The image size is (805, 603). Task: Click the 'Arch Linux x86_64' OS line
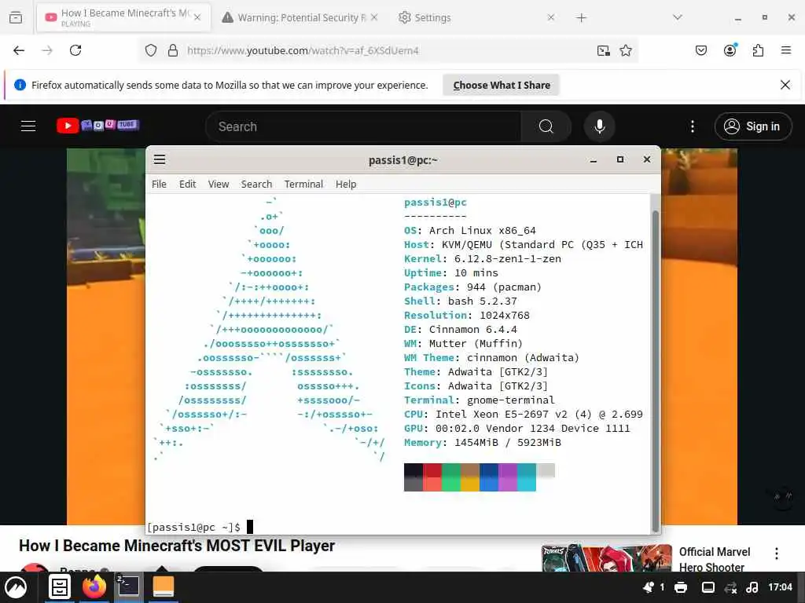(x=470, y=231)
